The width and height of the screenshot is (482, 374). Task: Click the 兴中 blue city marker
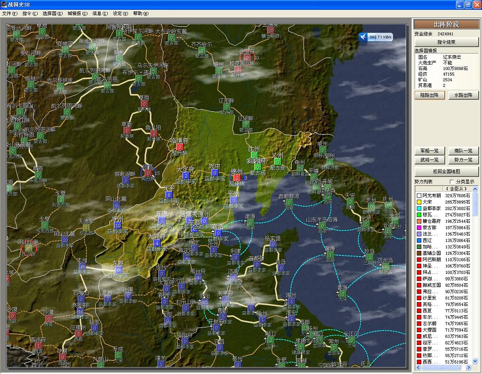[x=215, y=173]
